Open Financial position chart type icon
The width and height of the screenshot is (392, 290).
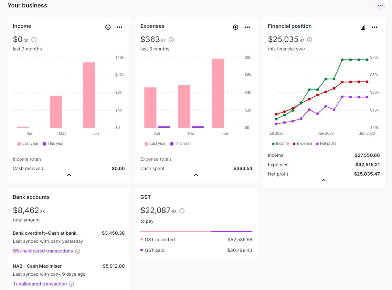pos(363,27)
